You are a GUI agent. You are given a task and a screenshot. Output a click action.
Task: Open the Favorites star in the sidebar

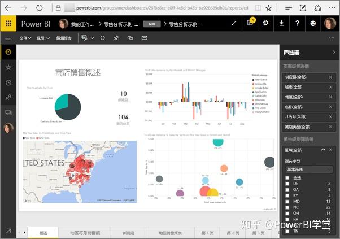pos(8,67)
